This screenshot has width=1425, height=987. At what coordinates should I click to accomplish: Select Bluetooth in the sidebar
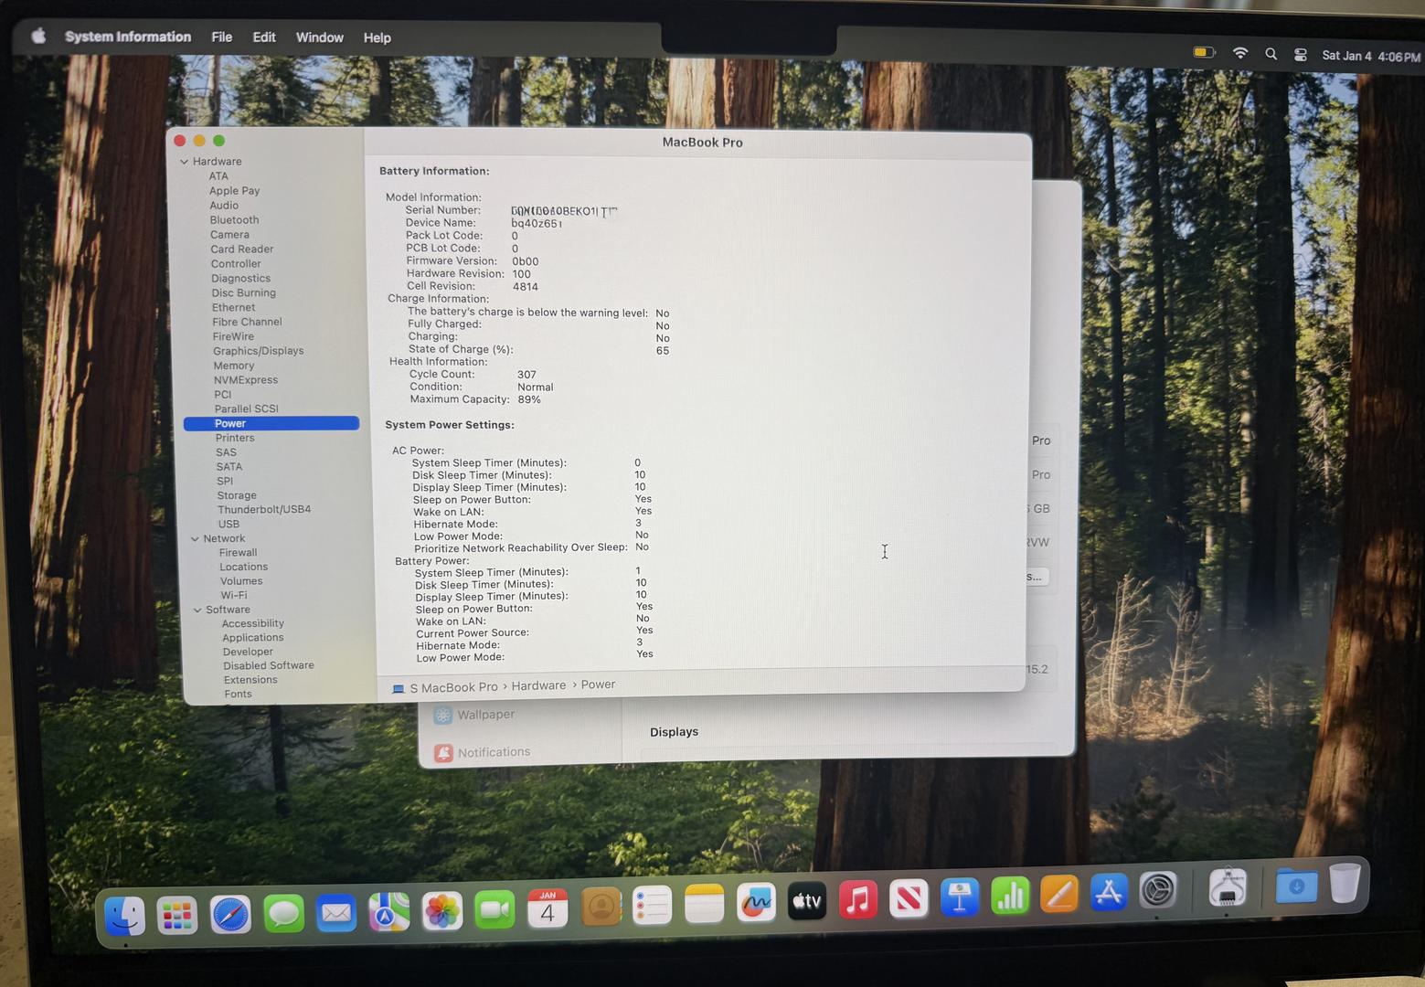coord(234,220)
